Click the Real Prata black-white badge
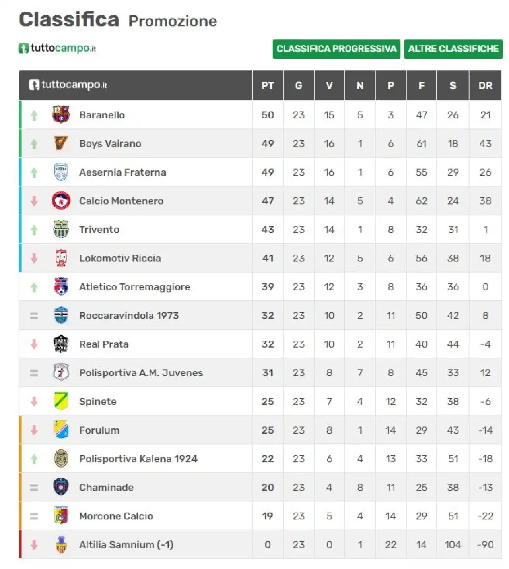 pyautogui.click(x=61, y=344)
